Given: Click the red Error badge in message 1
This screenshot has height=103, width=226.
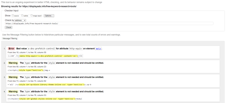Looking at the screenshot, I should click(x=11, y=49).
